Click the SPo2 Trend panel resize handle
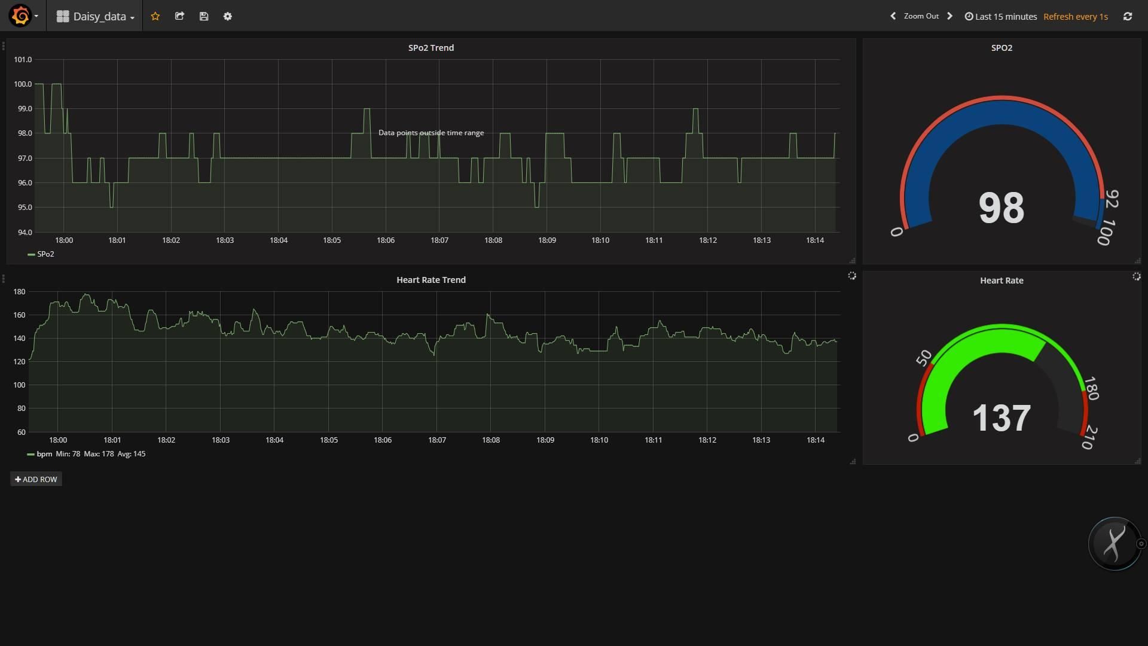This screenshot has width=1148, height=646. click(852, 260)
